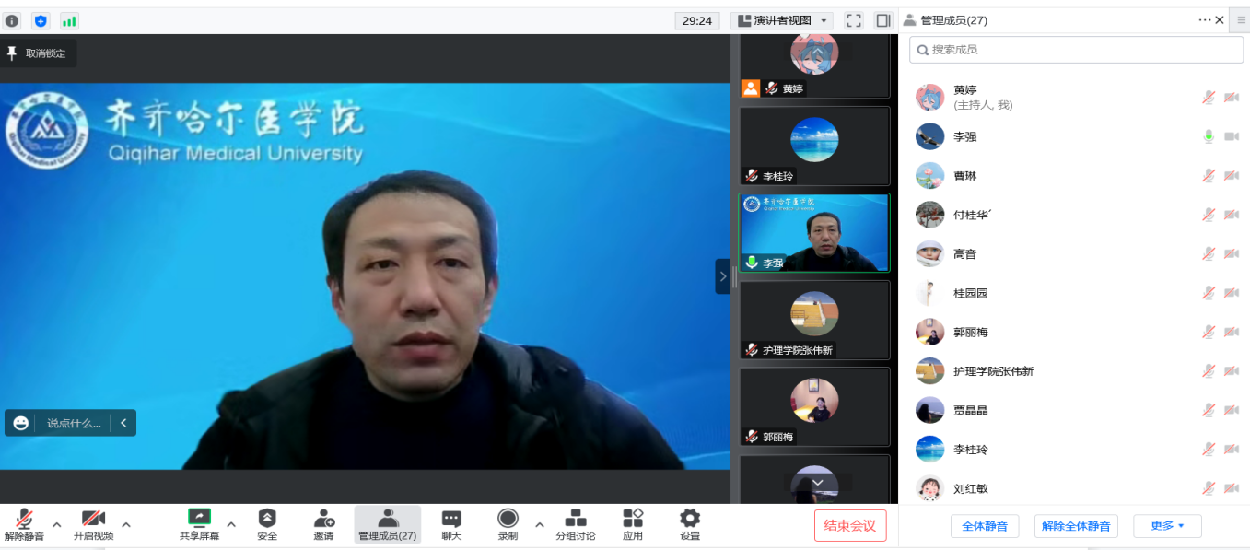Expand the 更多 dropdown in members panel
The height and width of the screenshot is (550, 1250).
pyautogui.click(x=1167, y=526)
